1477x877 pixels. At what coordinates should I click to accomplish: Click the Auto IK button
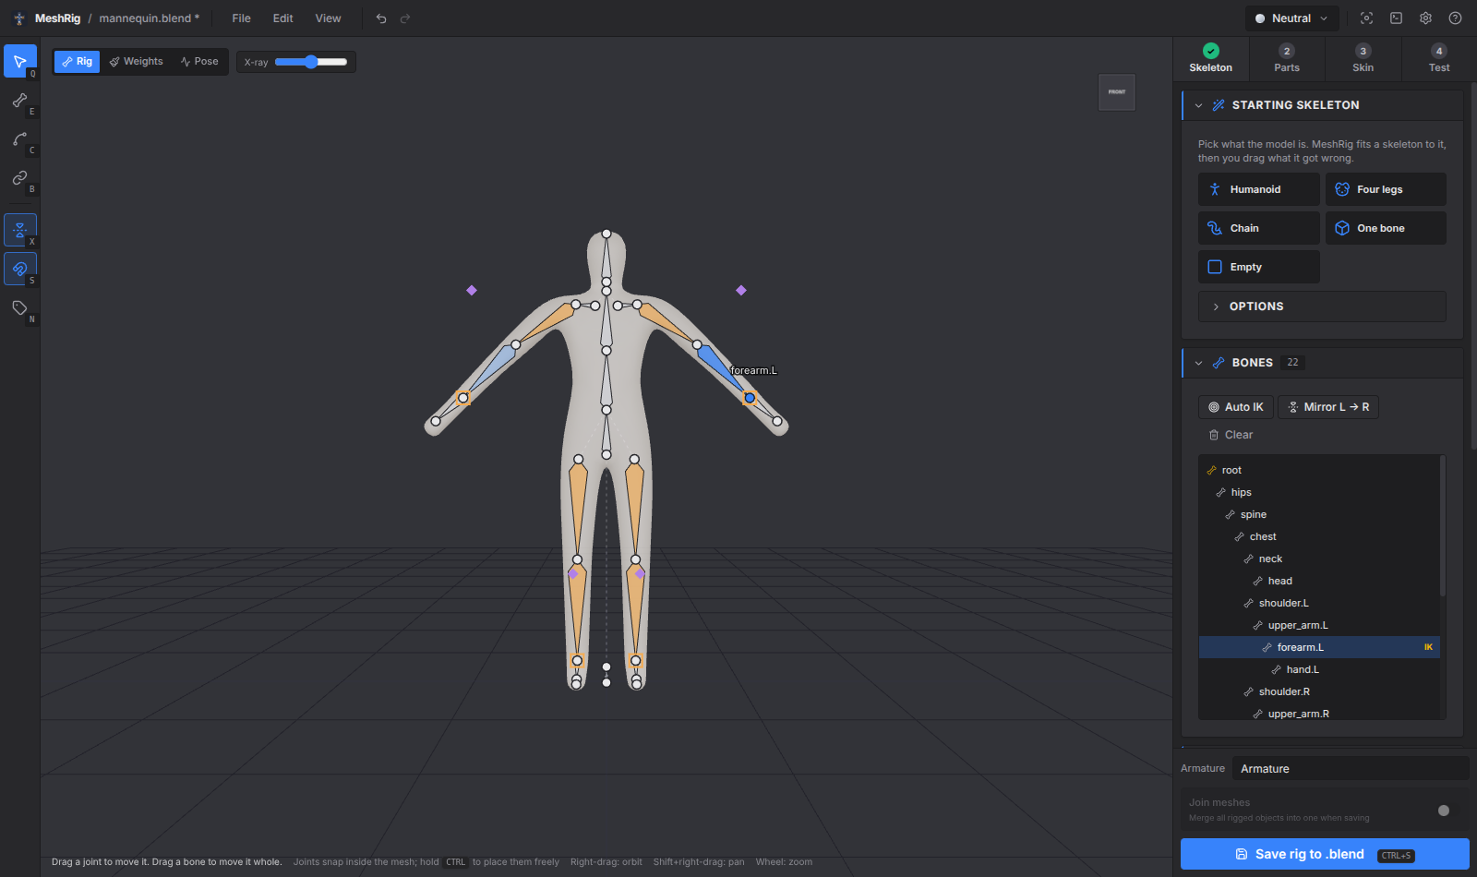coord(1236,407)
